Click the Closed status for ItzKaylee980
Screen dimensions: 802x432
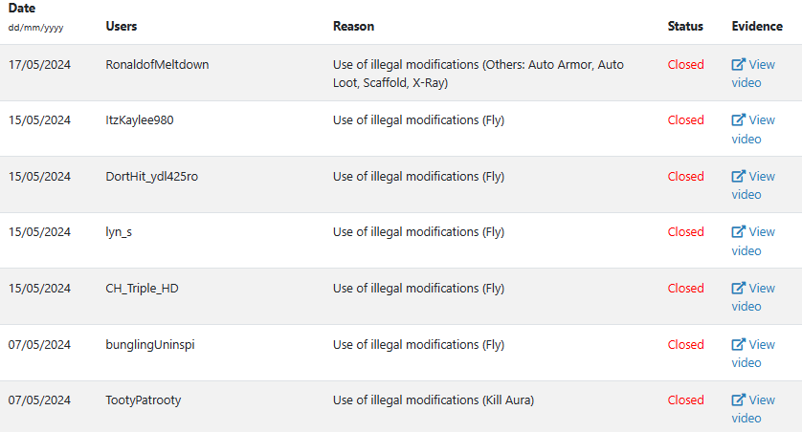coord(685,120)
